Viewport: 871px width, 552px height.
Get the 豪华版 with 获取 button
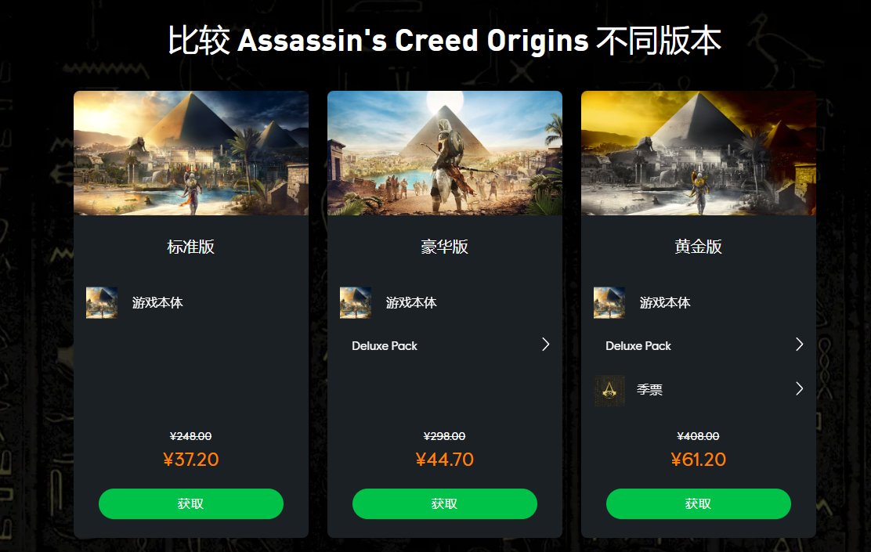[445, 503]
